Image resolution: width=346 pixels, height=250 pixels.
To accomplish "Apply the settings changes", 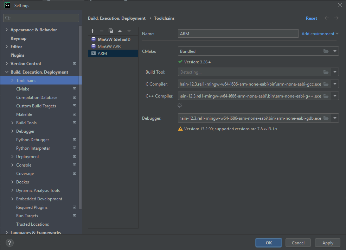I will click(328, 243).
